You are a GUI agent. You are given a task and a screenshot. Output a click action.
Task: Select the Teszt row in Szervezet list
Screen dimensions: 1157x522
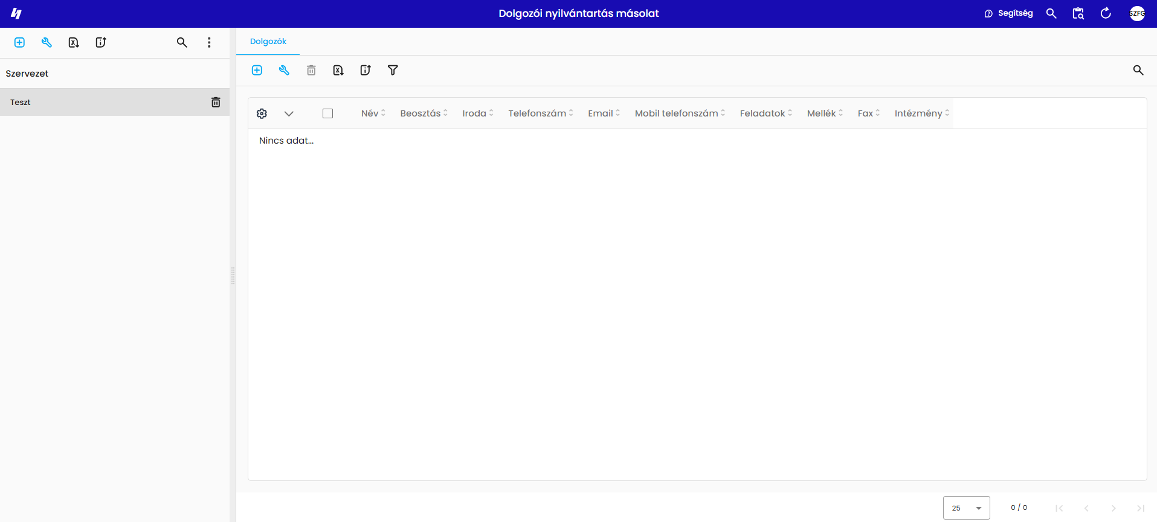point(115,102)
